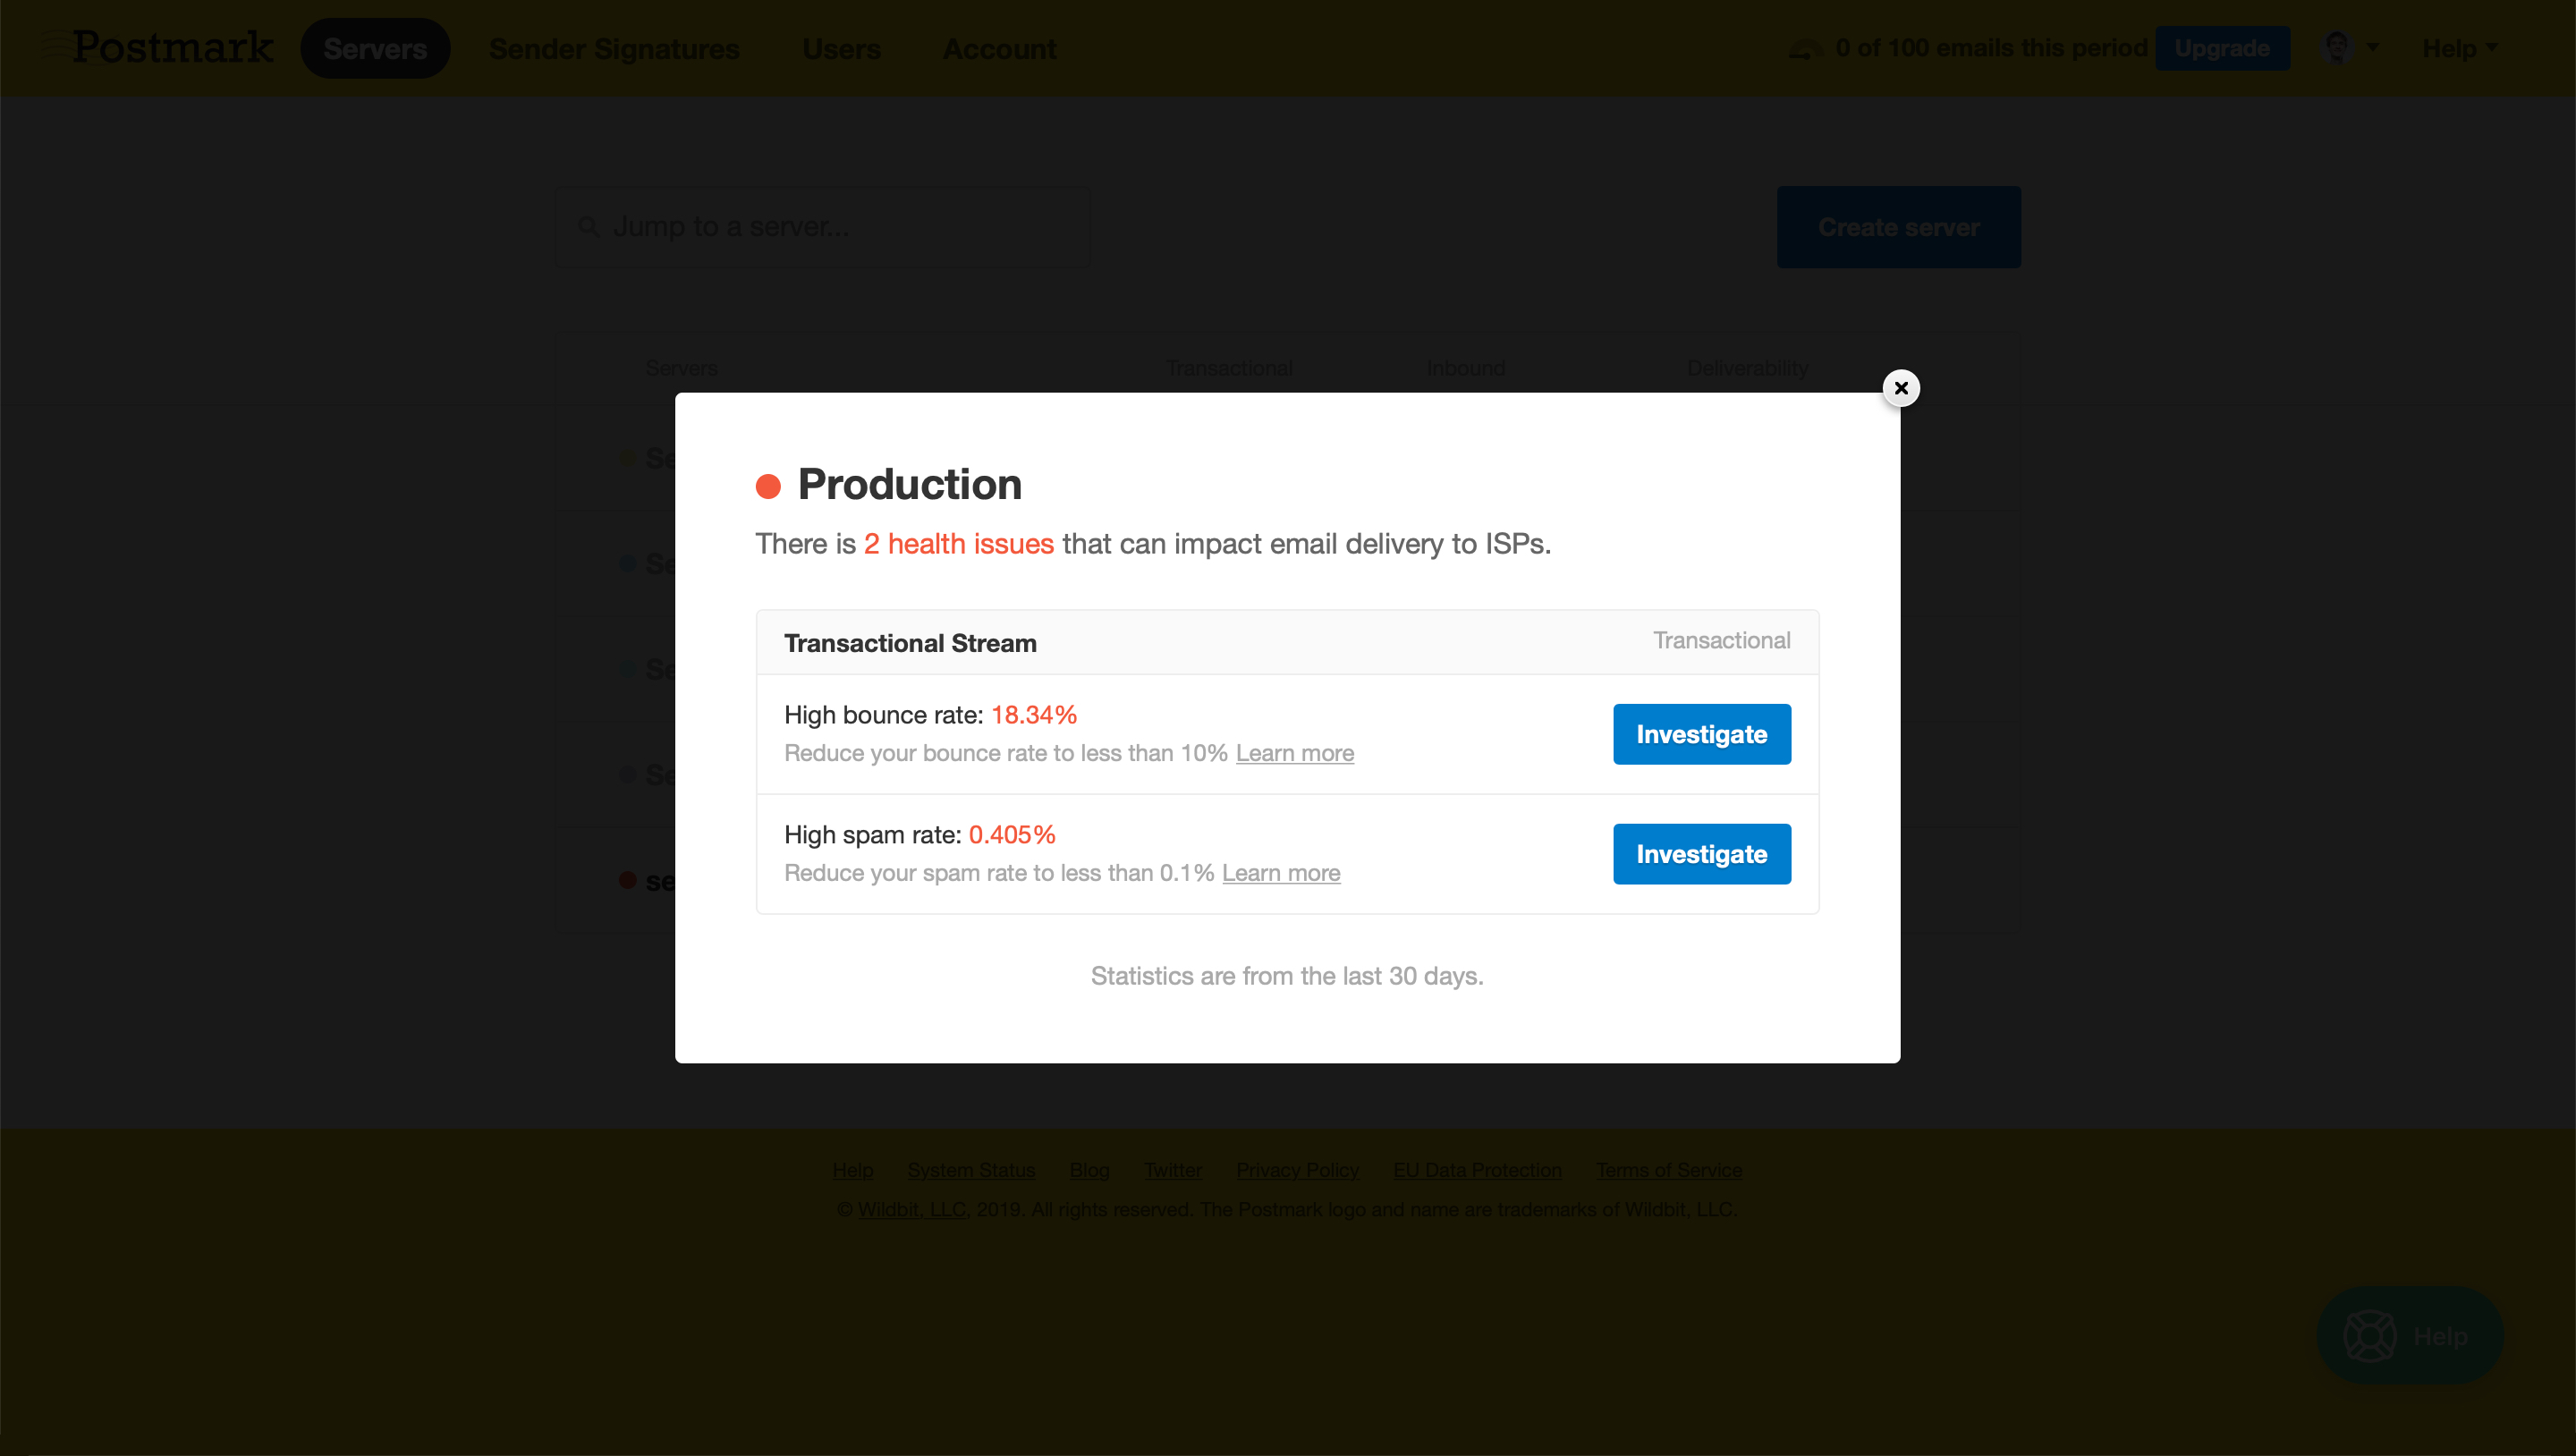Click inside the Jump to a server field
The width and height of the screenshot is (2576, 1456).
820,226
